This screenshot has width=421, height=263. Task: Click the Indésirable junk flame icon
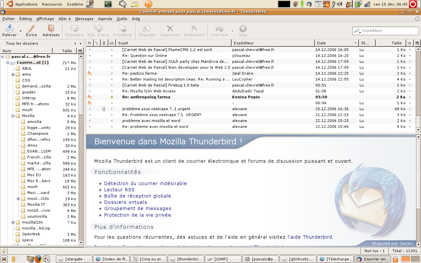pos(194,29)
